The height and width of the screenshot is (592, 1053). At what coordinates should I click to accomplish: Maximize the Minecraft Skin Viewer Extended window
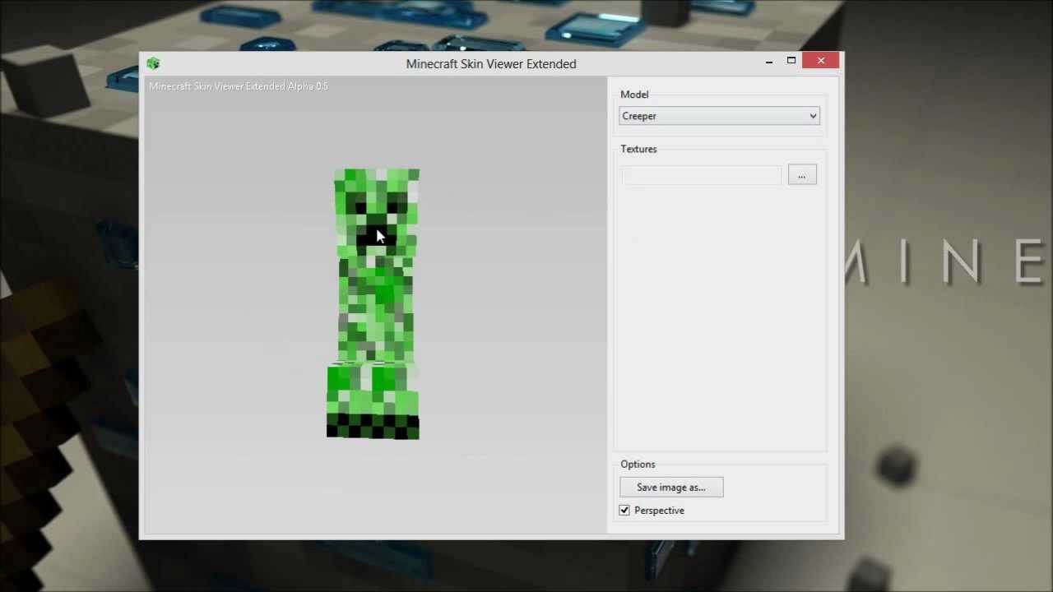[x=791, y=61]
